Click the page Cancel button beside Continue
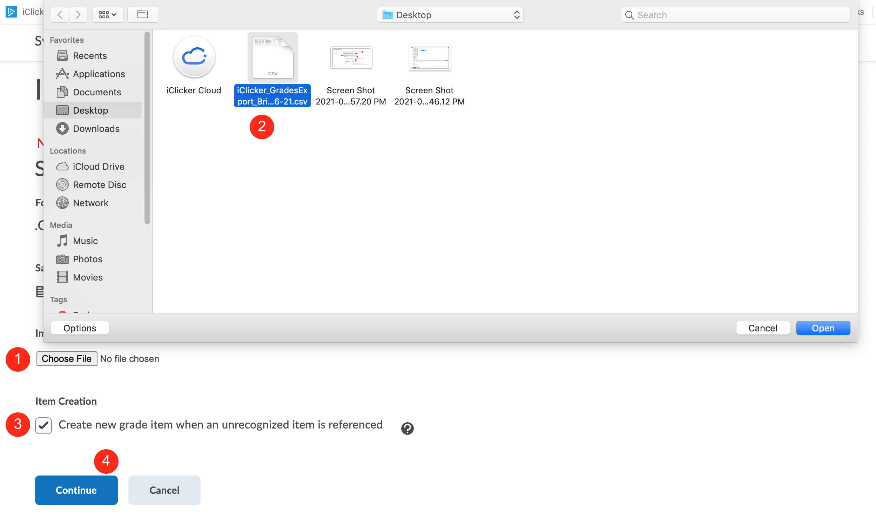876x519 pixels. tap(164, 490)
